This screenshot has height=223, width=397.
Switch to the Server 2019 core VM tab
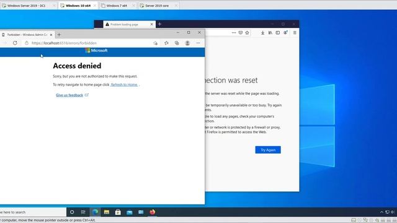(x=157, y=6)
